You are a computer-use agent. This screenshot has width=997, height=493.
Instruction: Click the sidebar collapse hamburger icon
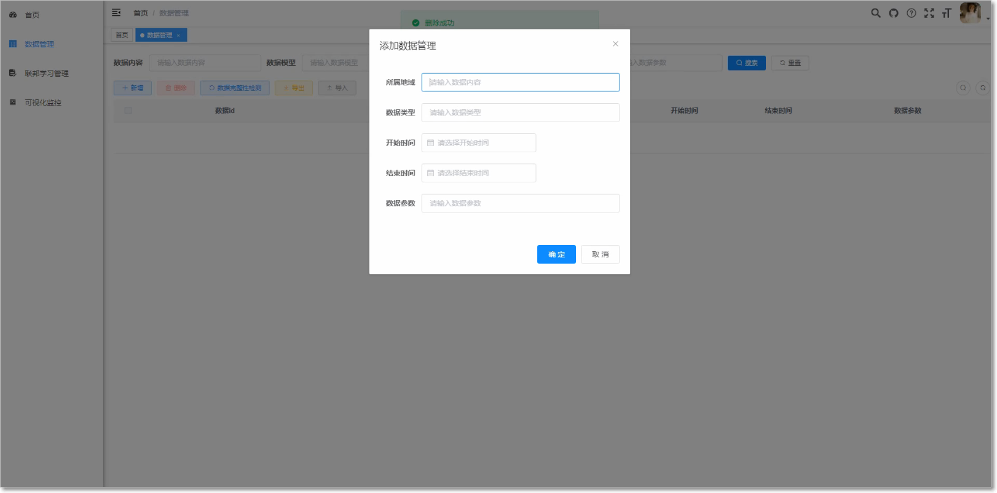pyautogui.click(x=116, y=12)
